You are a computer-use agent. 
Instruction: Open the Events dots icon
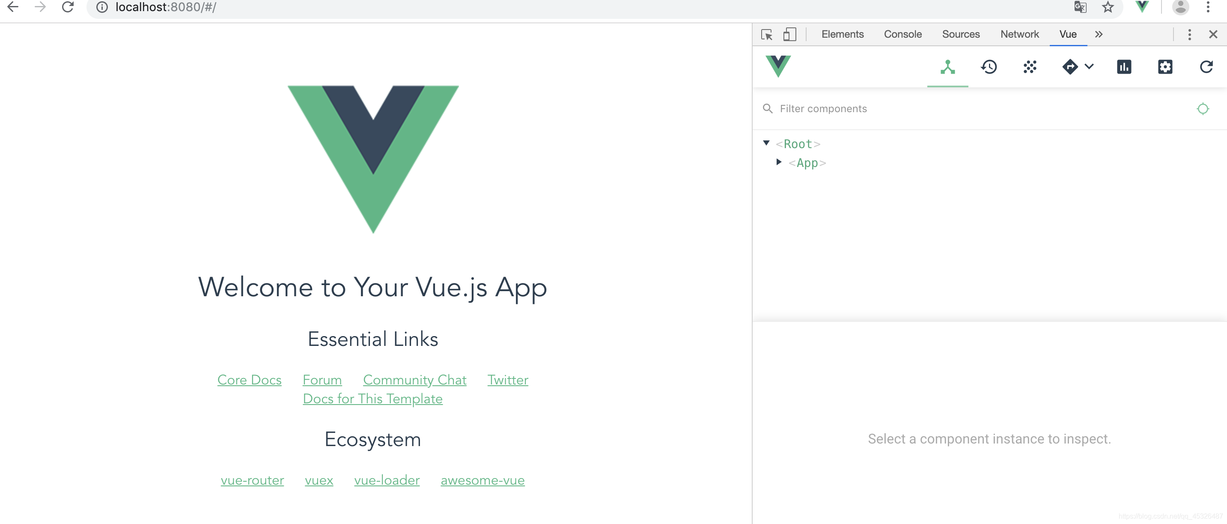tap(1030, 67)
